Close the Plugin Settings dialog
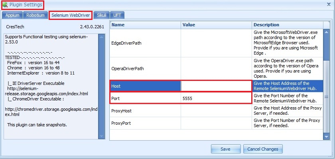The height and width of the screenshot is (159, 335). pyautogui.click(x=329, y=4)
